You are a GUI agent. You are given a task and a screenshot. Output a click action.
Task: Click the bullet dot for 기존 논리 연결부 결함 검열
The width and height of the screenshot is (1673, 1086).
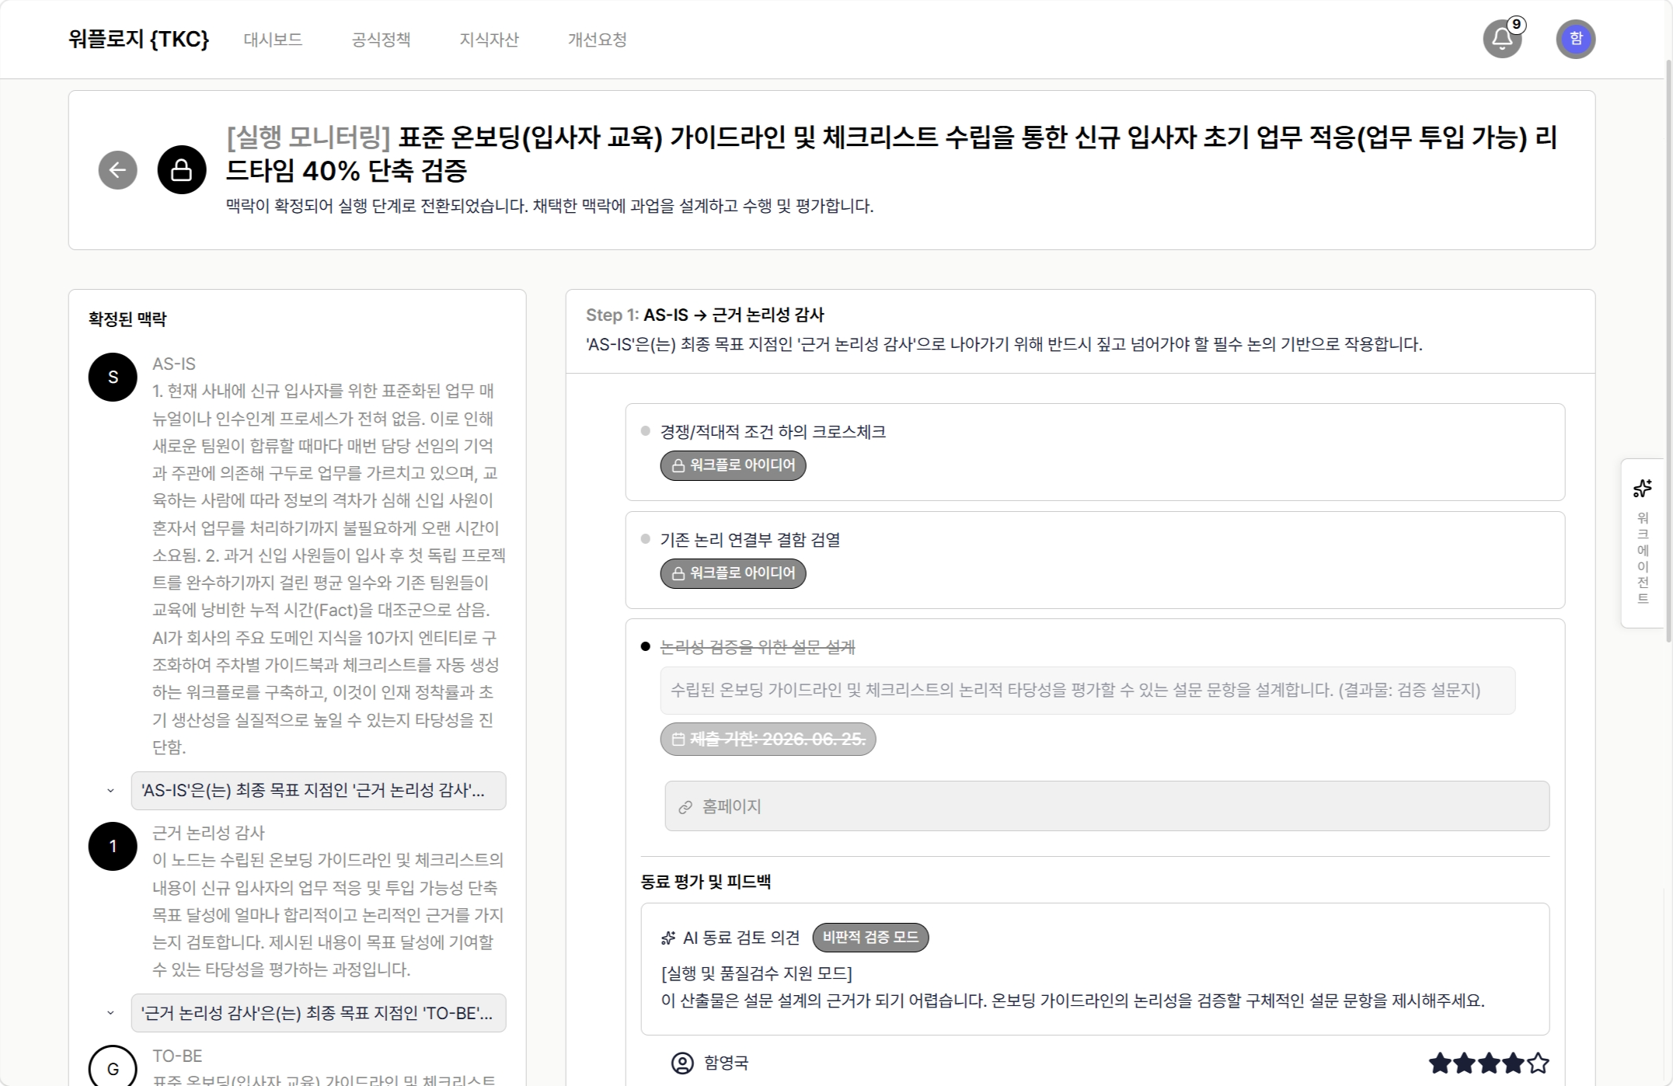click(x=645, y=539)
